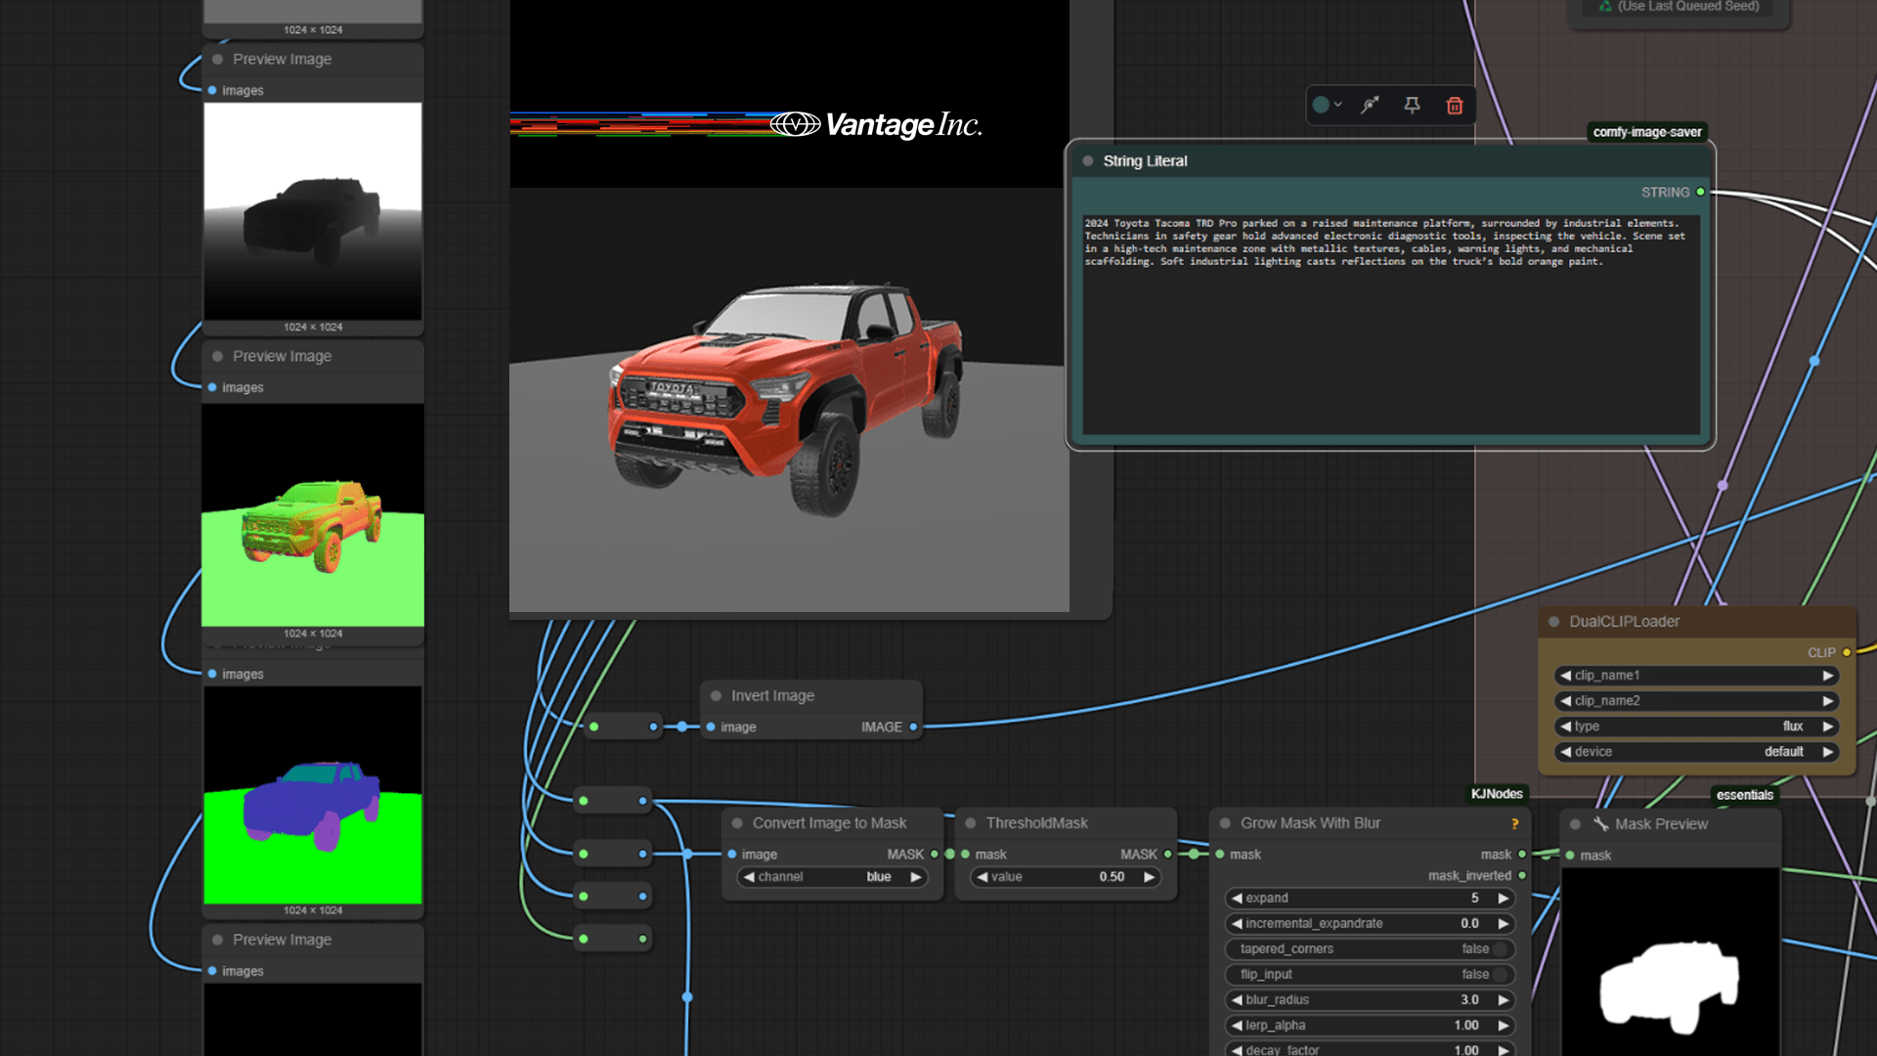Collapse the String Literal node via its dot

(1087, 160)
